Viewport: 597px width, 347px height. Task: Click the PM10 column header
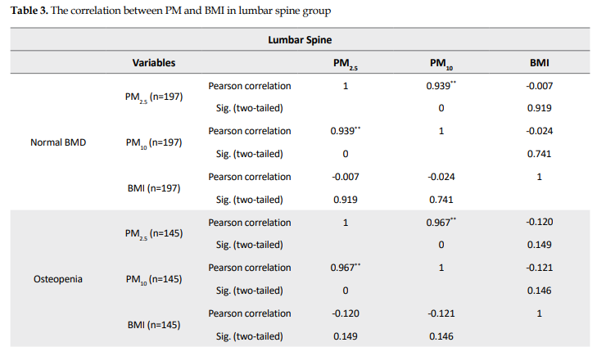(441, 63)
